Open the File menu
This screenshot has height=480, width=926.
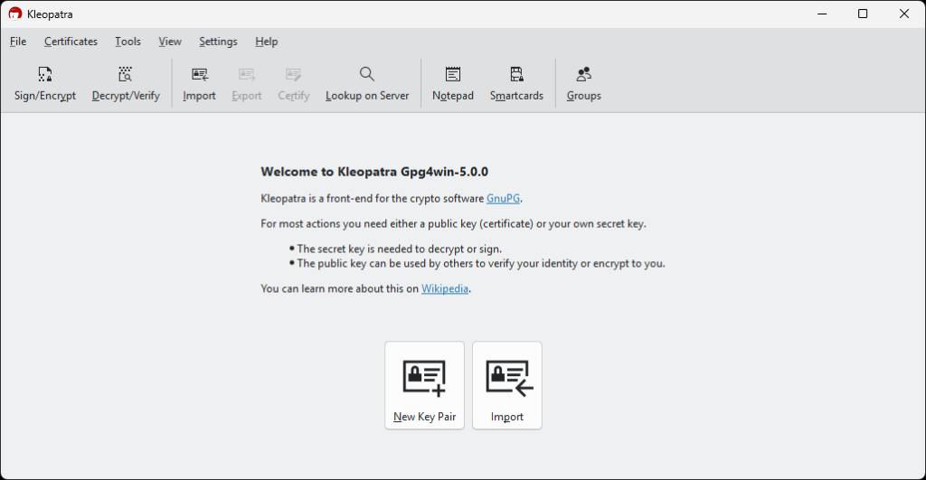coord(18,42)
